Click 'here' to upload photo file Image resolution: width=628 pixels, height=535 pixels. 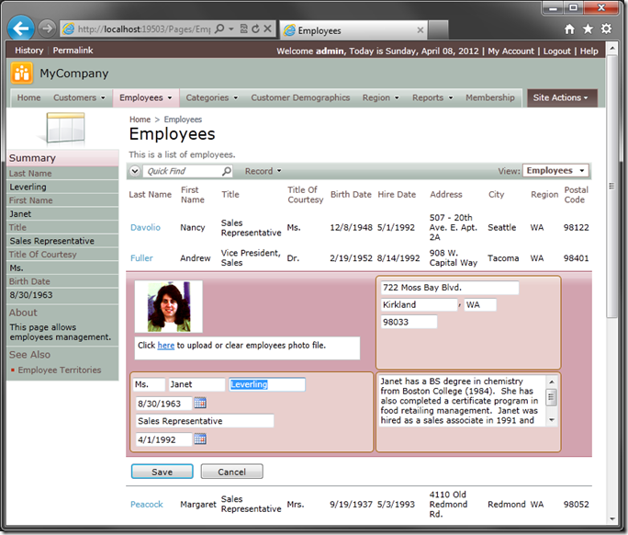(166, 346)
